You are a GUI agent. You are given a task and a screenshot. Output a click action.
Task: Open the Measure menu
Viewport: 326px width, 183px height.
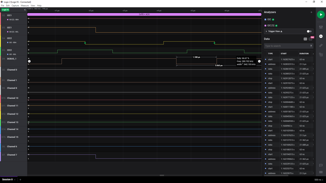[25, 6]
